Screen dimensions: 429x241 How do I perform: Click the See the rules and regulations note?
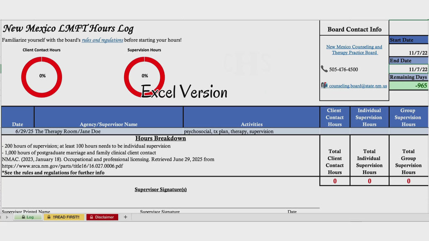[x=53, y=173]
